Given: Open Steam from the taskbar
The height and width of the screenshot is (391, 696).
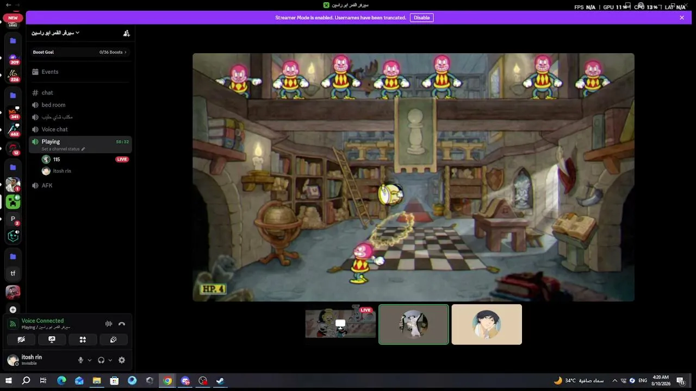Looking at the screenshot, I should pyautogui.click(x=220, y=381).
